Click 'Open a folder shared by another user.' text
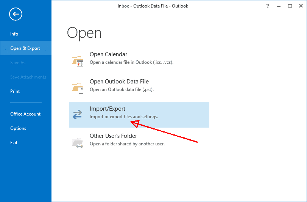 [127, 144]
